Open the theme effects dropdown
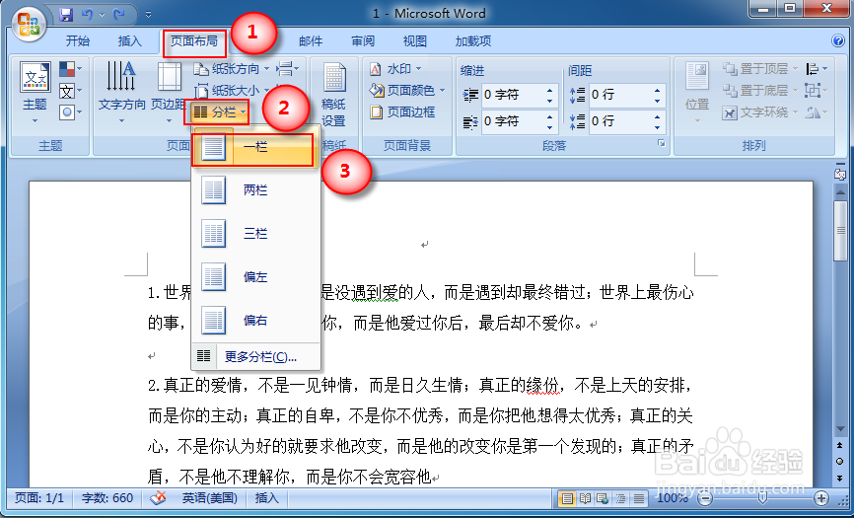This screenshot has height=518, width=854. click(71, 112)
